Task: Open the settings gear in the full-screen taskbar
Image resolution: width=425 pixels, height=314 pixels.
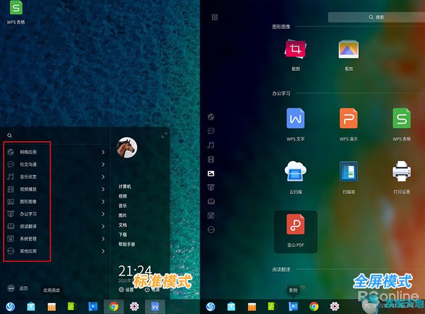Action: point(335,306)
